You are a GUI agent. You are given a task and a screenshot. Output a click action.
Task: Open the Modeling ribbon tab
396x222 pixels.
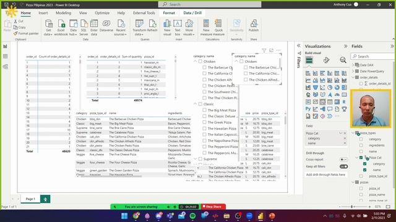(x=63, y=13)
